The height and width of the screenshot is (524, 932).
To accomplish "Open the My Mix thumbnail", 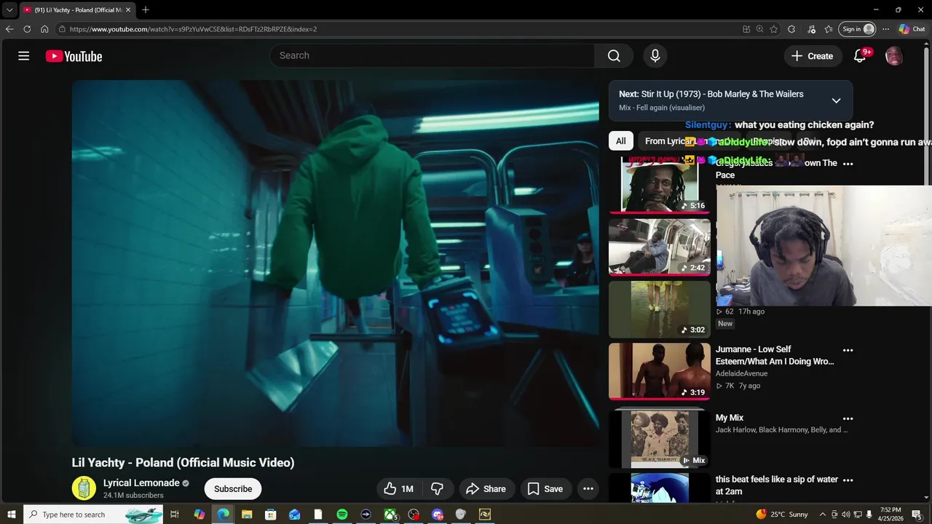I will point(660,438).
